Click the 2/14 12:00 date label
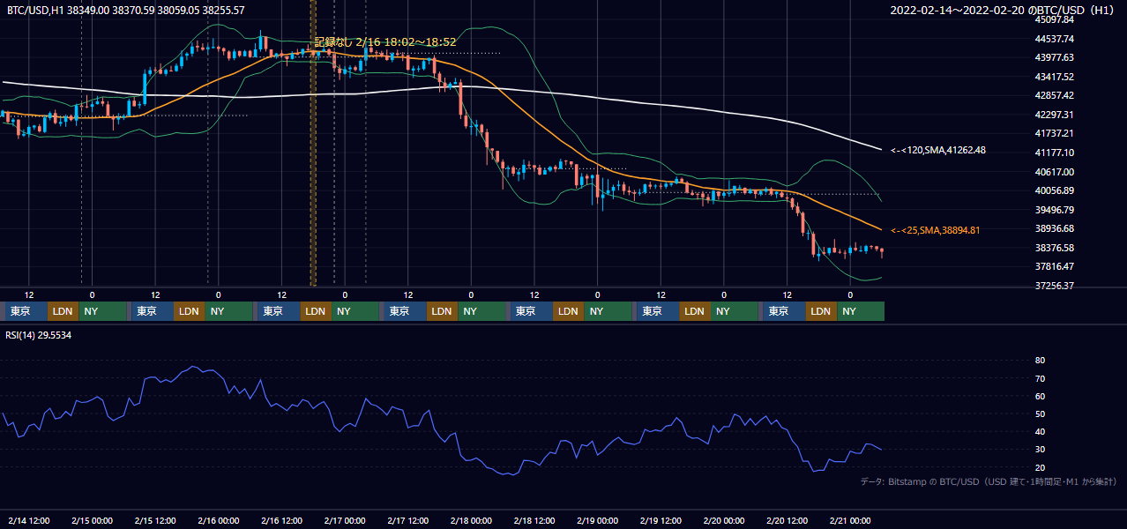Image resolution: width=1127 pixels, height=529 pixels. pos(28,520)
